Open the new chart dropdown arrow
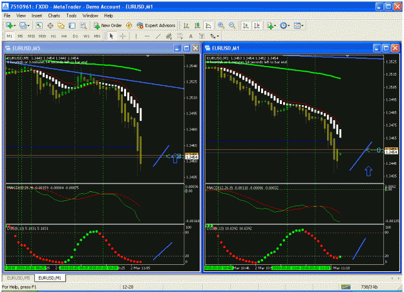The width and height of the screenshot is (404, 292). pos(14,26)
